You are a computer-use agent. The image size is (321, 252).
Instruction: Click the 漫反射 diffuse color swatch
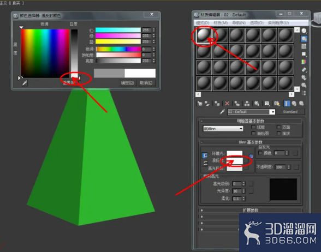[x=235, y=161]
